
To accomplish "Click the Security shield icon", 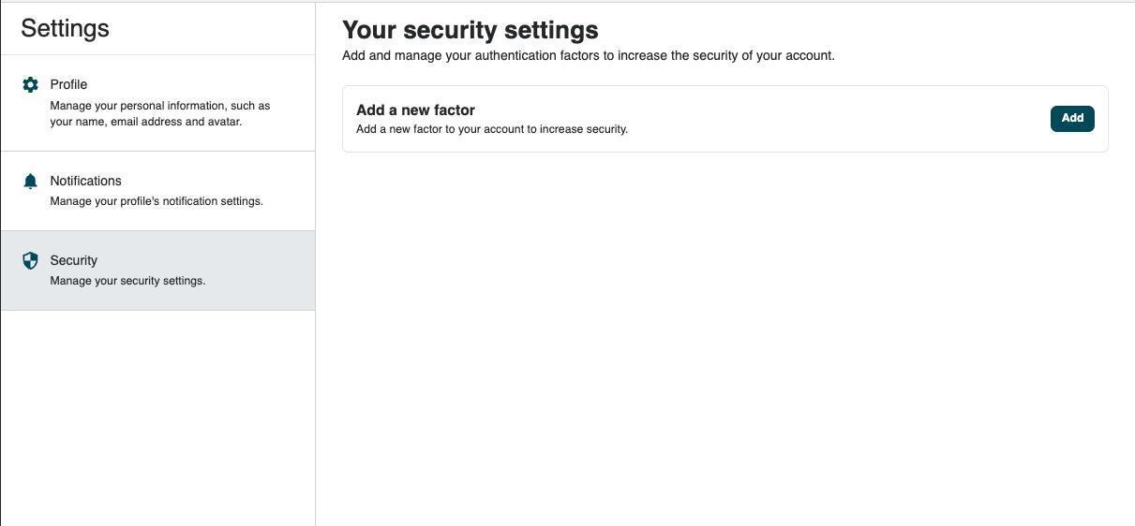I will coord(30,261).
